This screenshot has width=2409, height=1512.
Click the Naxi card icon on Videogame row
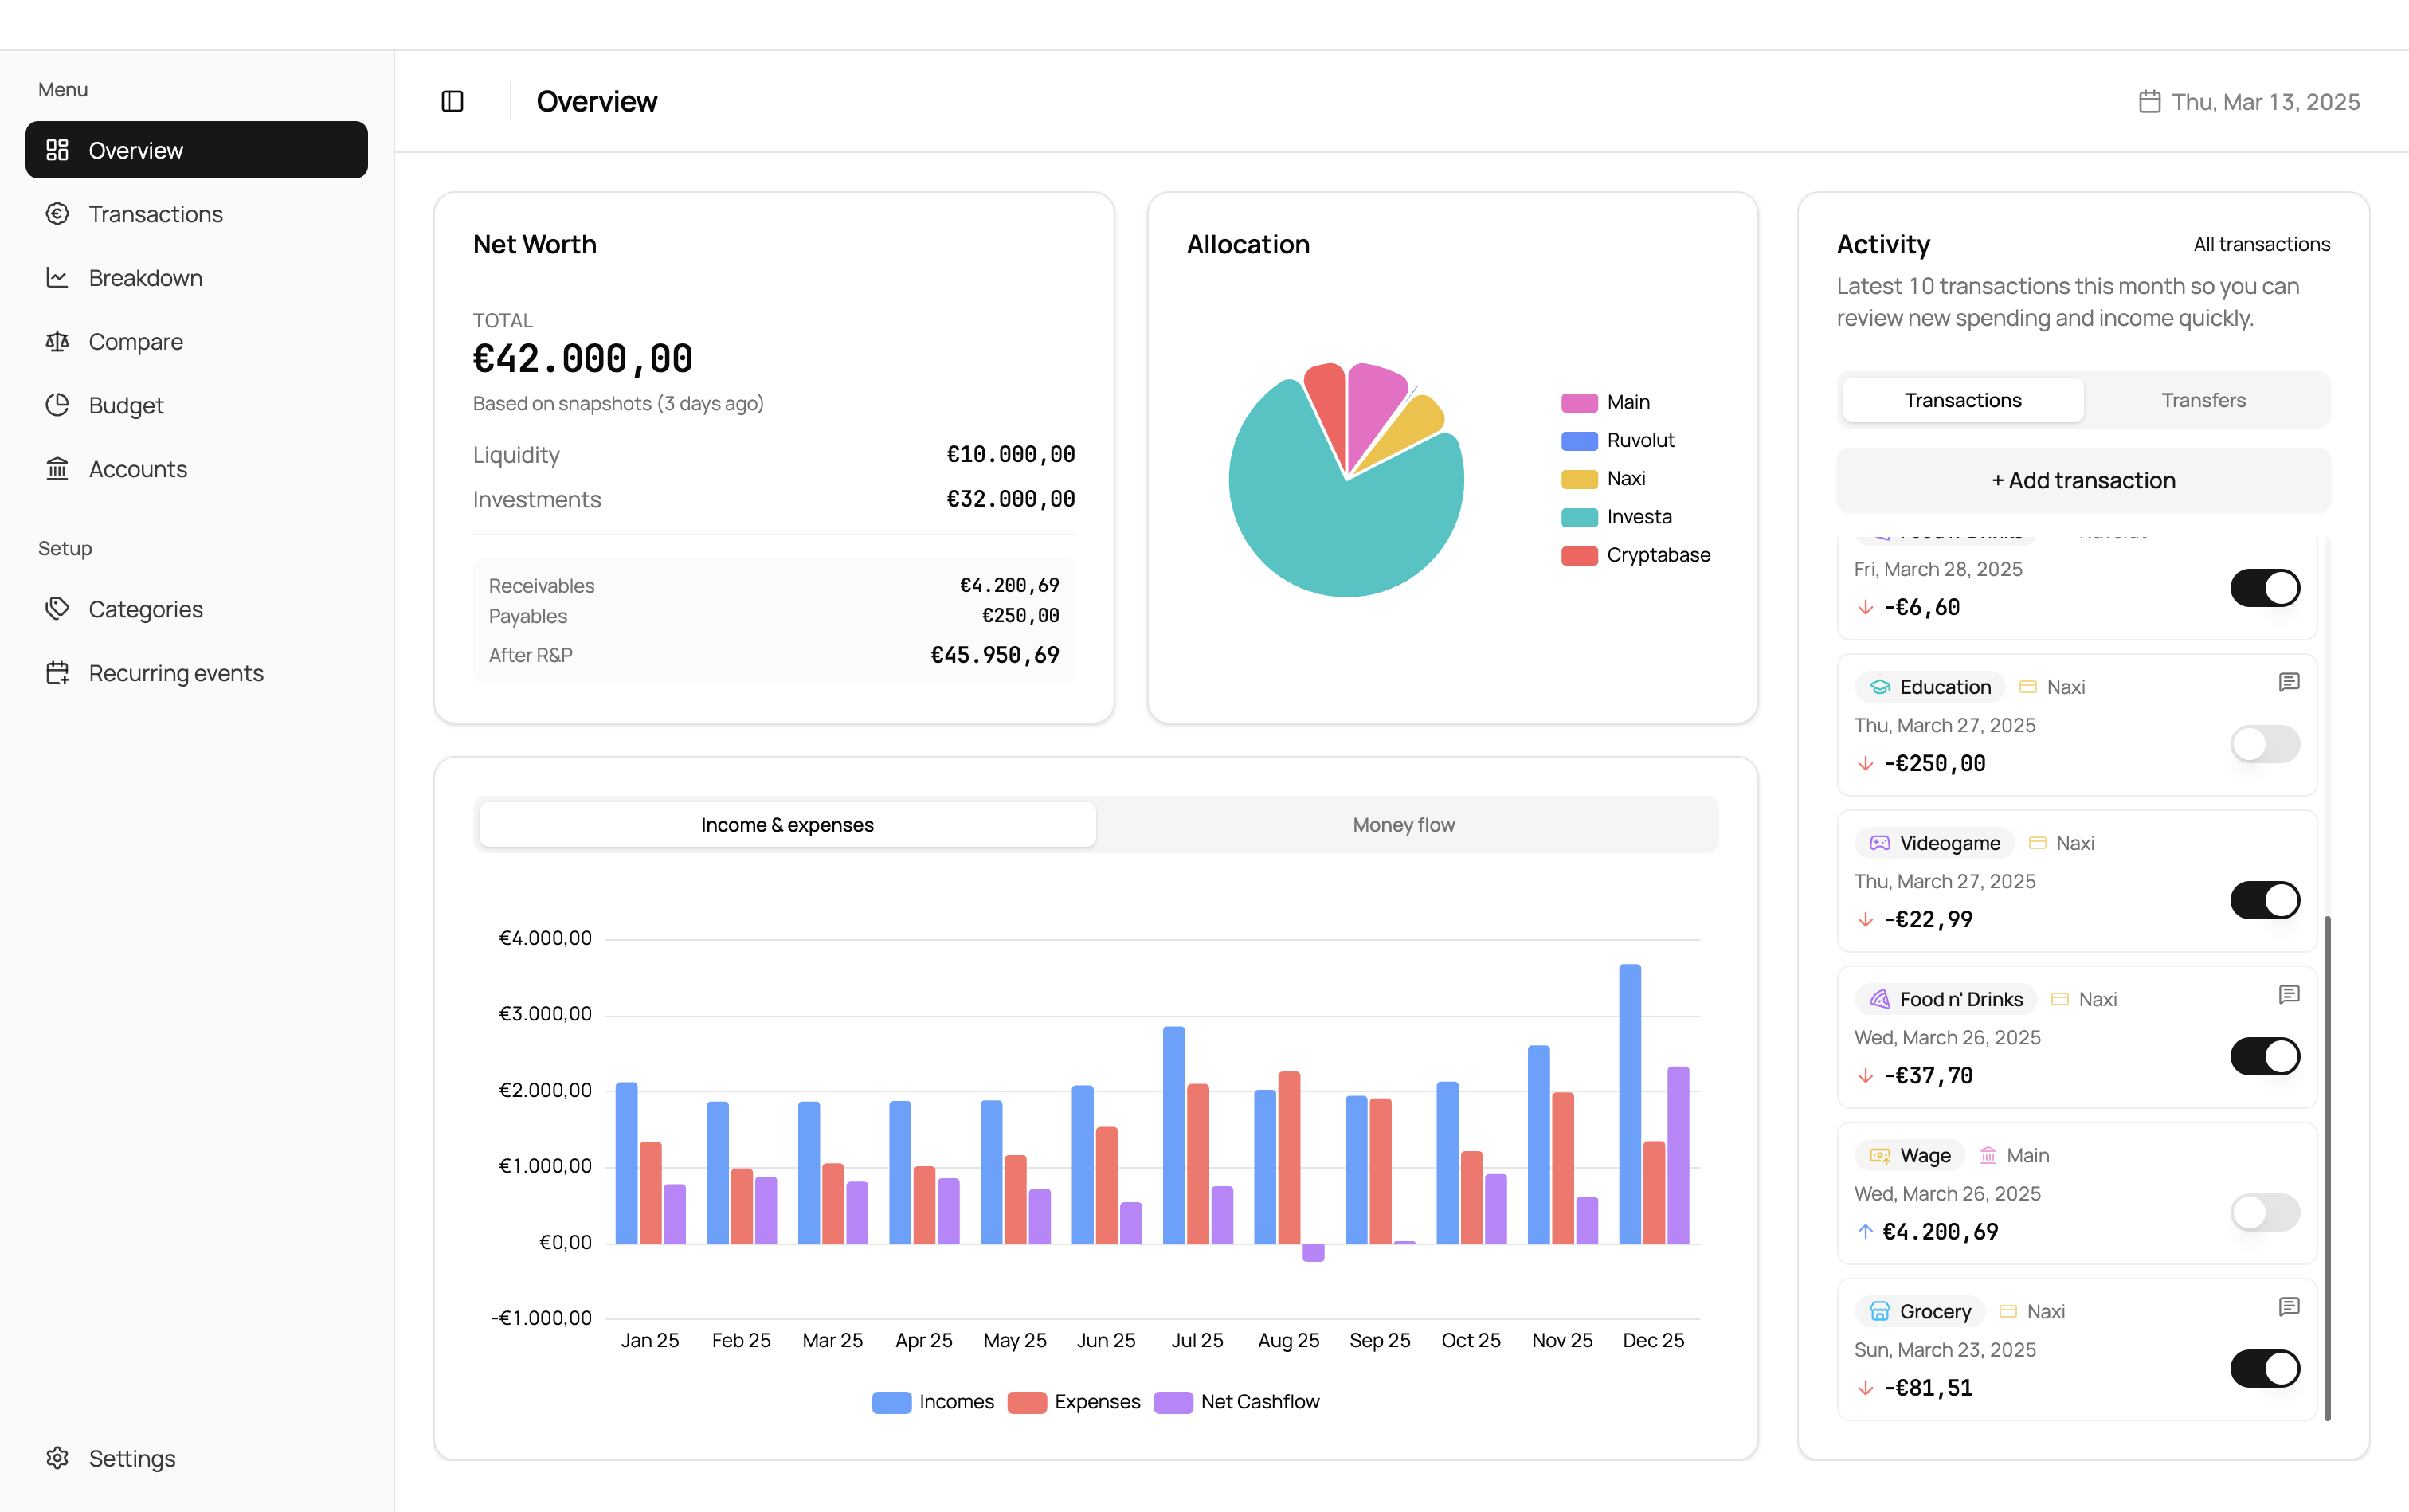[x=2037, y=843]
